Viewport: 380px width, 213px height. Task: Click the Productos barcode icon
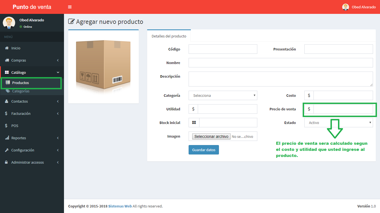click(8, 83)
